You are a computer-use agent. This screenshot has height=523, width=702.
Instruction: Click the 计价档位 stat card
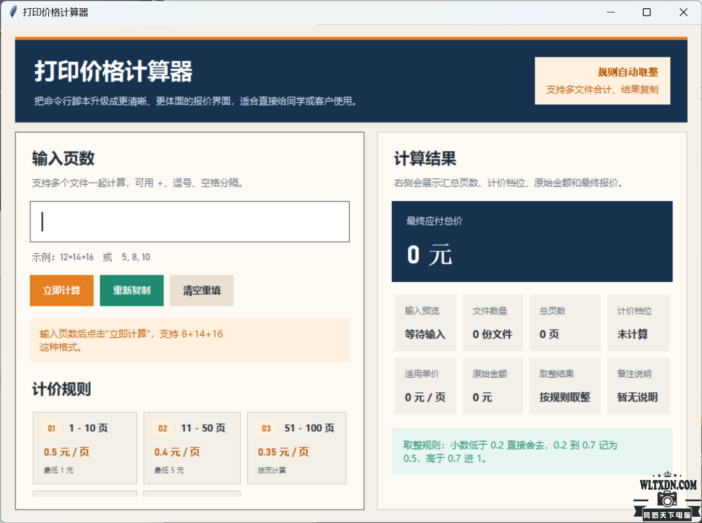[638, 323]
